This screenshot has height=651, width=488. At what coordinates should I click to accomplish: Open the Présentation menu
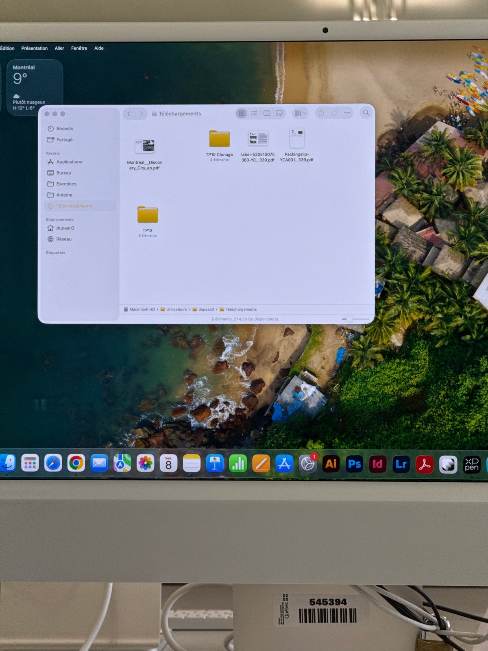click(x=35, y=48)
